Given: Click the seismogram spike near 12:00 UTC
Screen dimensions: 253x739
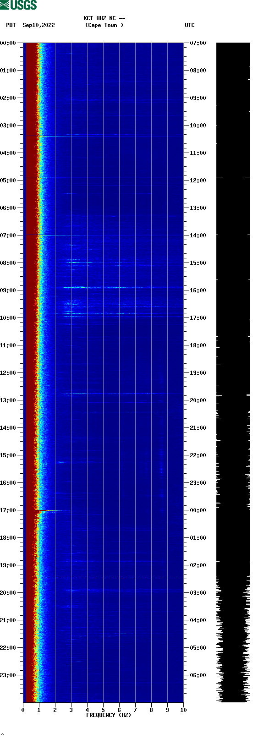Looking at the screenshot, I should (233, 177).
